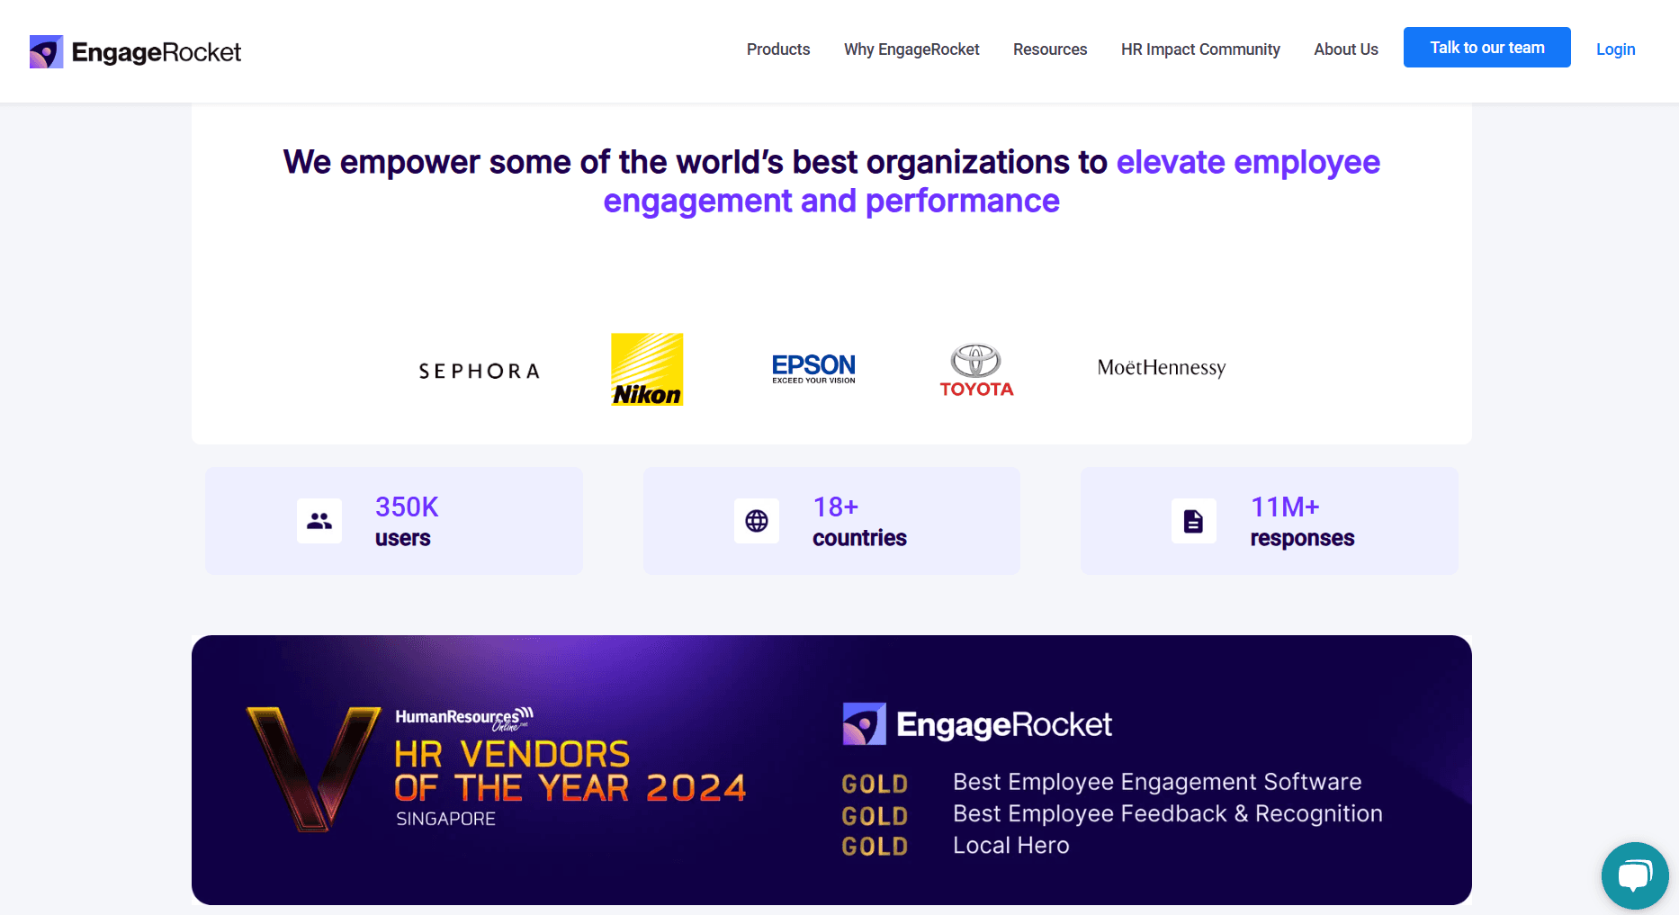Image resolution: width=1679 pixels, height=915 pixels.
Task: Click the globe icon beside 18+ countries
Action: [x=757, y=521]
